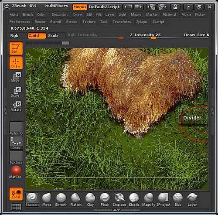The image size is (218, 215).
Task: Expand the left tray divider arrow
Action: [x=6, y=111]
